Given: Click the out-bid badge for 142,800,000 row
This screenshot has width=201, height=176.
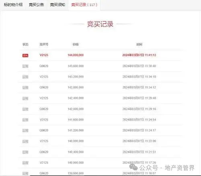Looking at the screenshot, I should [25, 88].
